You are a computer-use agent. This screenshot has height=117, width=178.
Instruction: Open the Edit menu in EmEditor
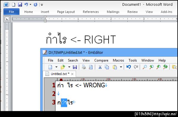click(x=61, y=60)
